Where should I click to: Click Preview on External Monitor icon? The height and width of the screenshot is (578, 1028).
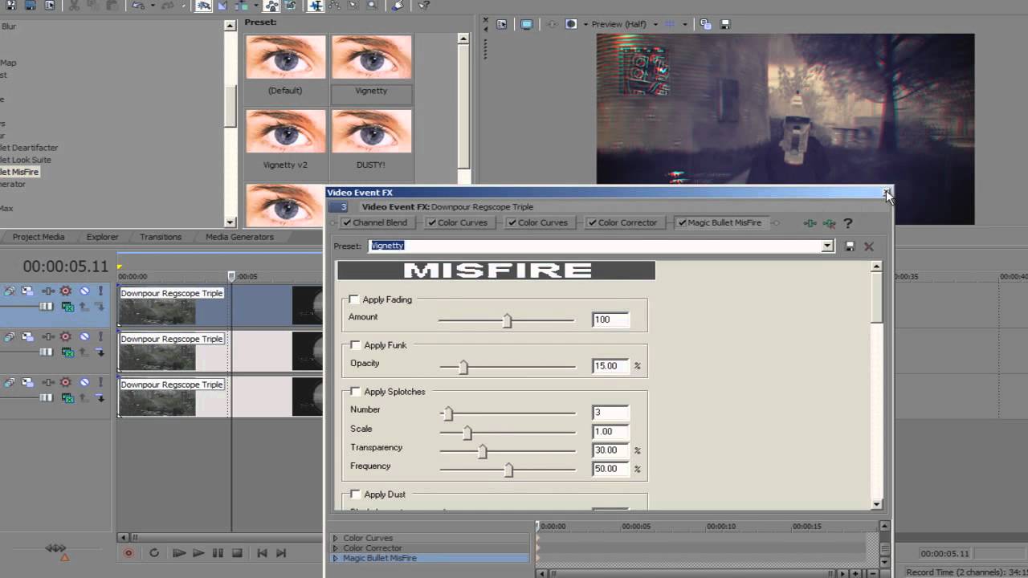click(526, 24)
